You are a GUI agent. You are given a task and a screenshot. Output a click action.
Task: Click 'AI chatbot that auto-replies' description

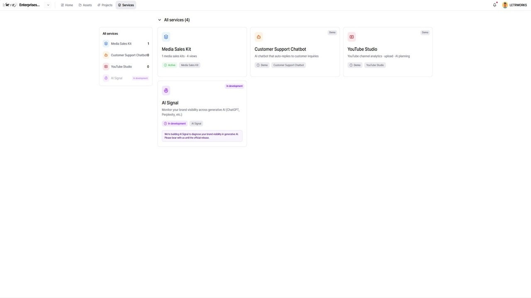287,56
